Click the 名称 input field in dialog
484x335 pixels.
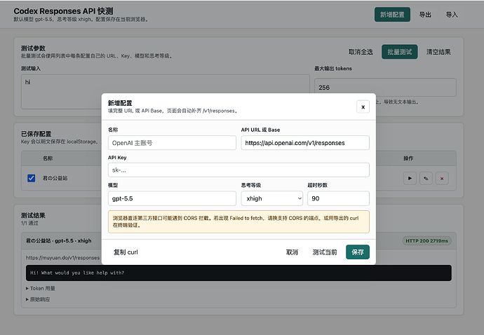coord(172,143)
